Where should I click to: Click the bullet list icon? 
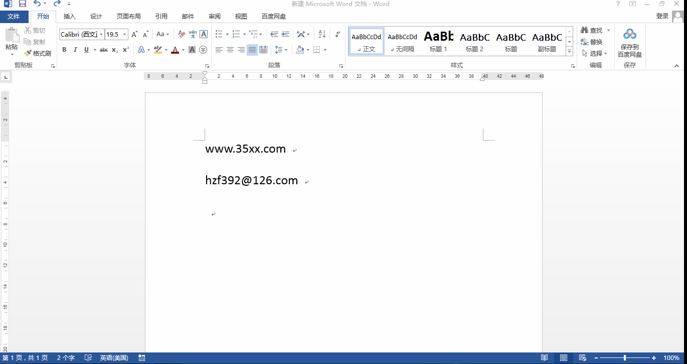pyautogui.click(x=219, y=35)
